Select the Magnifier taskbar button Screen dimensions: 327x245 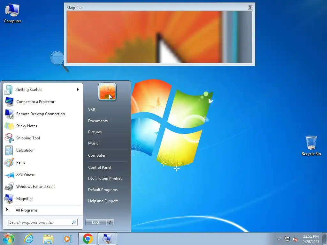click(107, 239)
